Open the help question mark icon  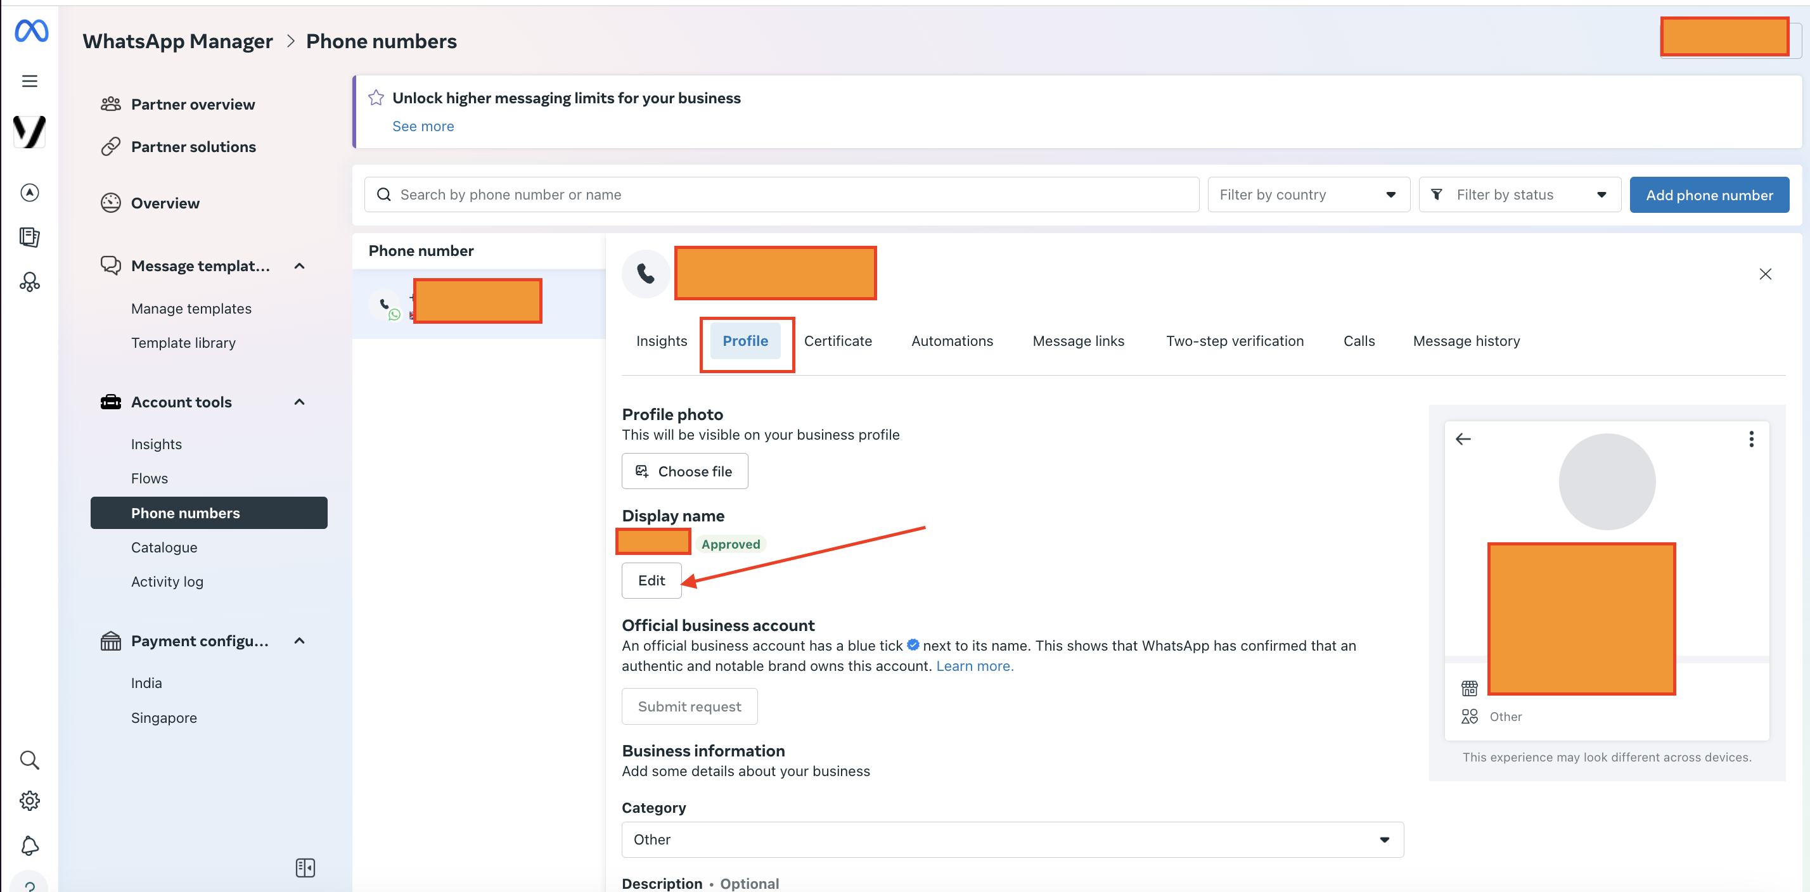30,885
